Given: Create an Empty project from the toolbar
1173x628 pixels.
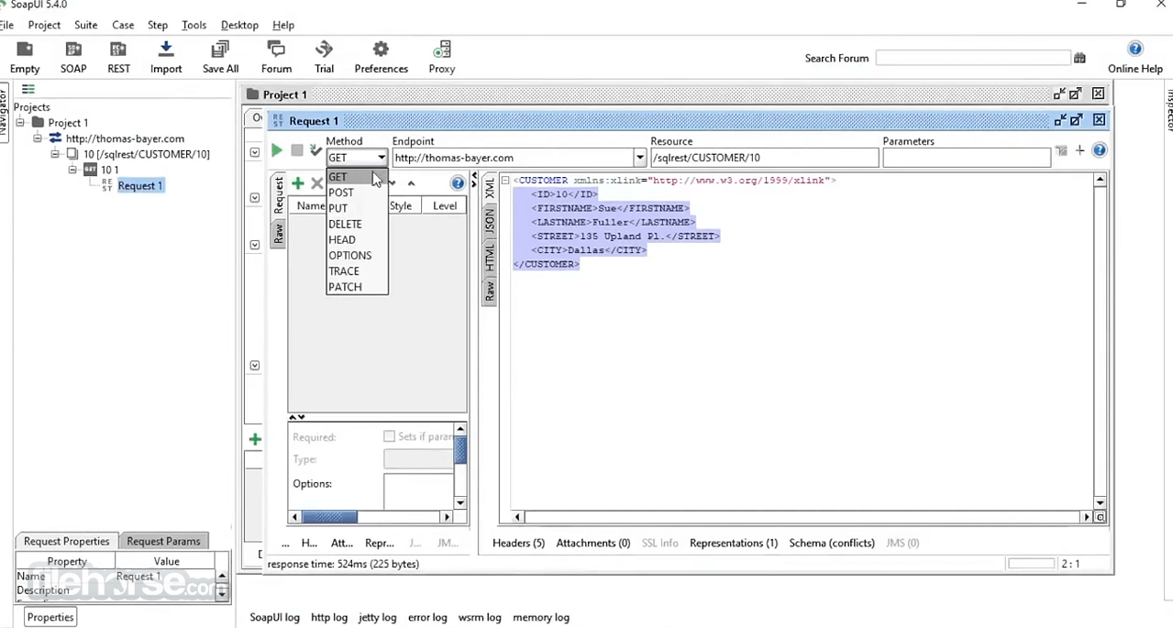Looking at the screenshot, I should pos(25,57).
